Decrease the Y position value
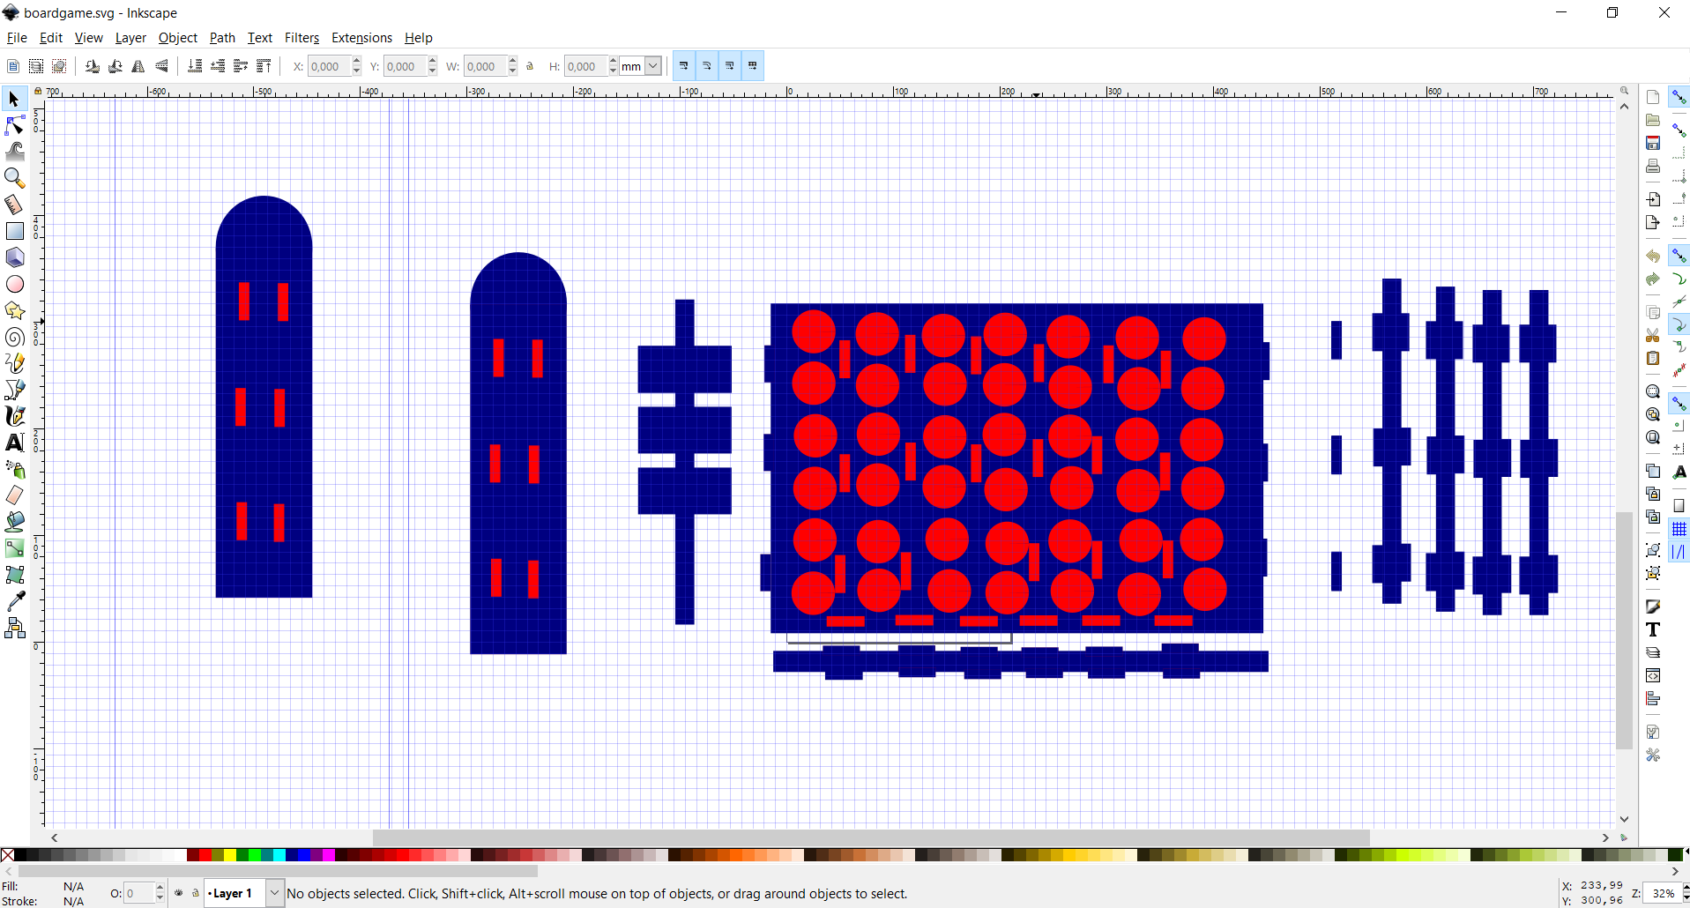 point(432,71)
